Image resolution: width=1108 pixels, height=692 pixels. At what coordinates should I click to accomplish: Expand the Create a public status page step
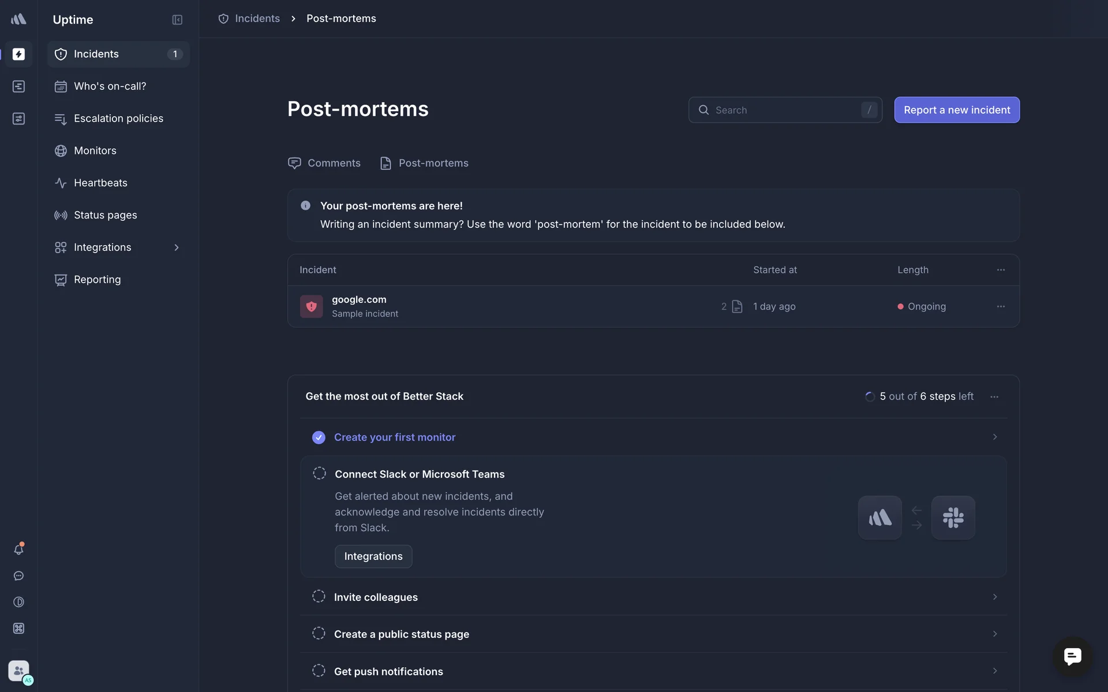pos(994,634)
